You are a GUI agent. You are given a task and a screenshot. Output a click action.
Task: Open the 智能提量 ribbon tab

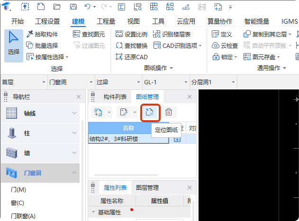(257, 21)
